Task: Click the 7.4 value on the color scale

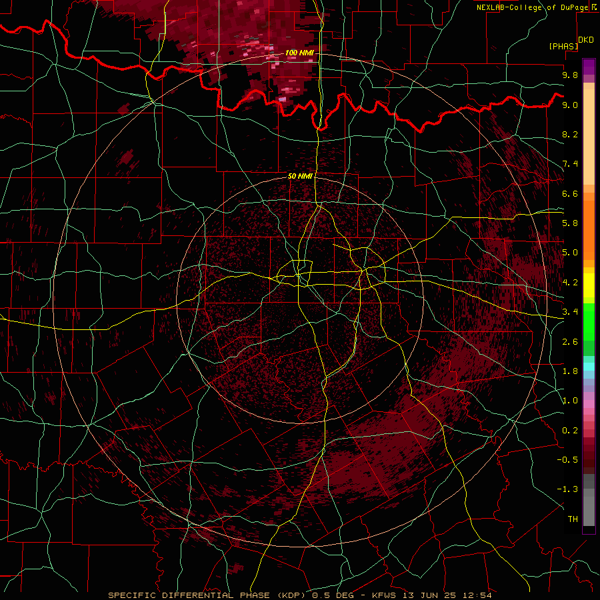Action: coord(570,164)
